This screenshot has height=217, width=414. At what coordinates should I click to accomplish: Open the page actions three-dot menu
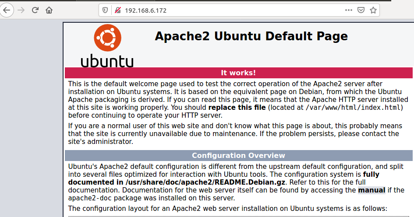pos(349,10)
